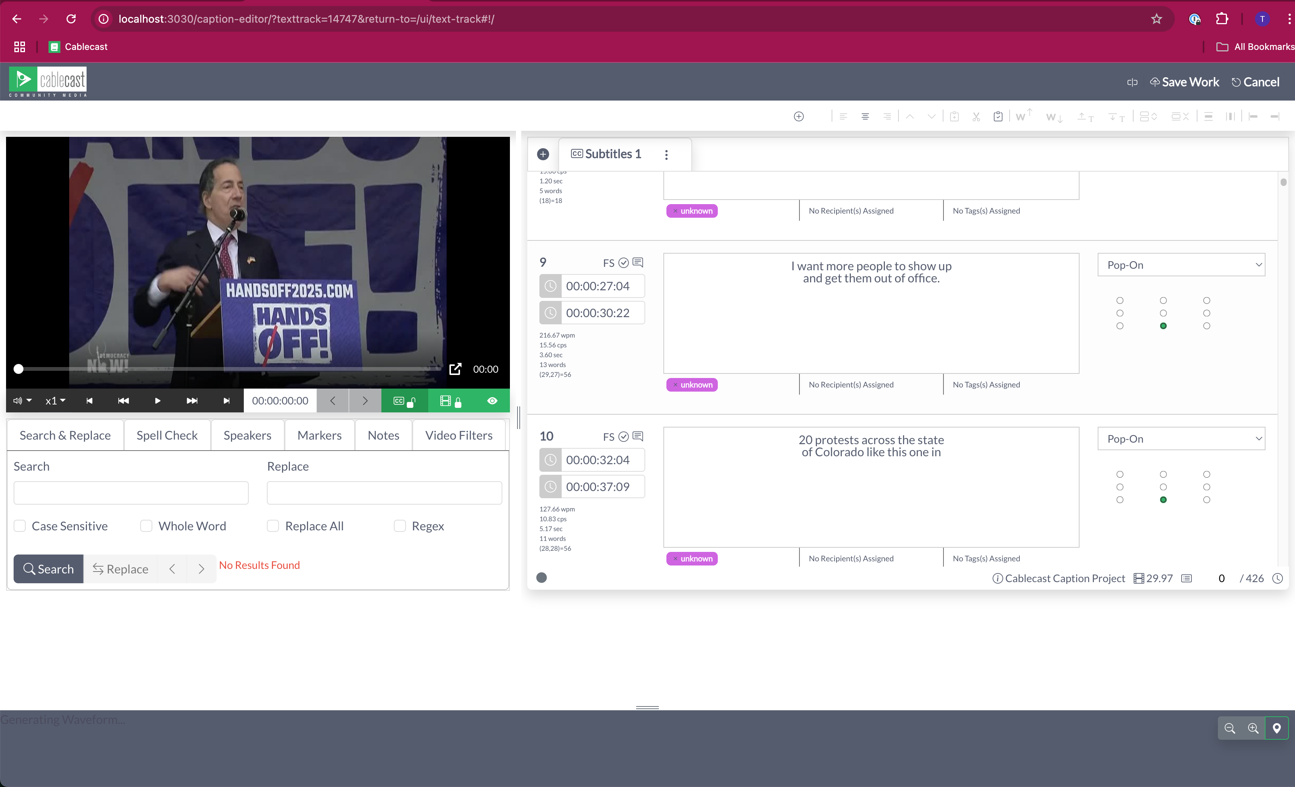This screenshot has width=1295, height=787.
Task: Enable the Regex checkbox
Action: pyautogui.click(x=400, y=526)
